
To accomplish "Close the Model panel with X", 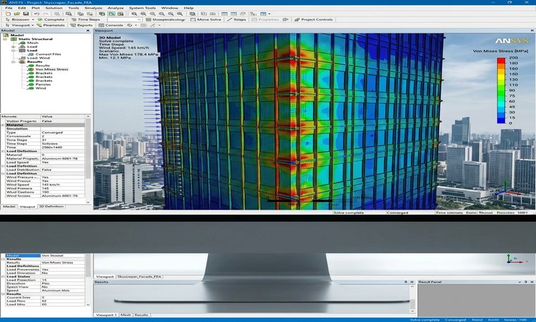I will tap(87, 31).
